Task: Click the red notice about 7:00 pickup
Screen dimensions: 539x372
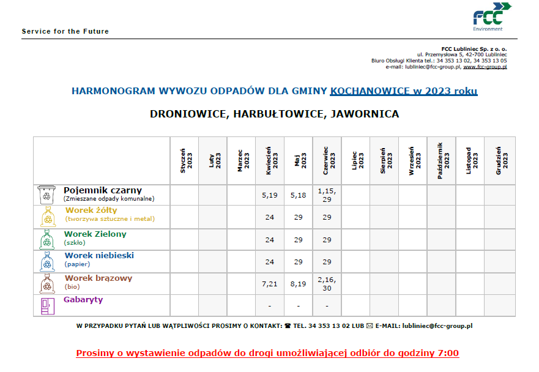Action: (x=267, y=353)
